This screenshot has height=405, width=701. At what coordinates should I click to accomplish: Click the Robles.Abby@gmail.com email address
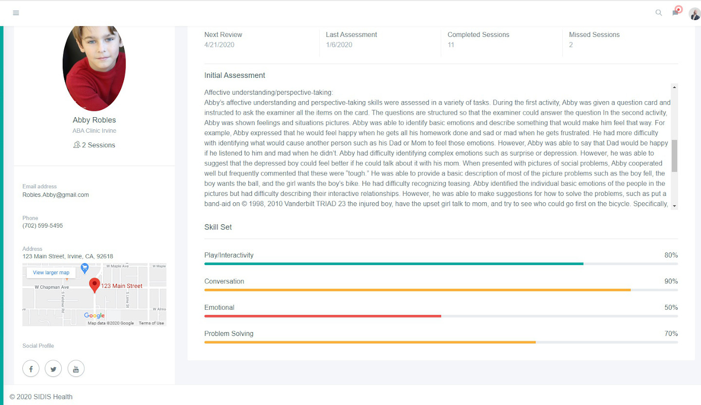pos(55,195)
